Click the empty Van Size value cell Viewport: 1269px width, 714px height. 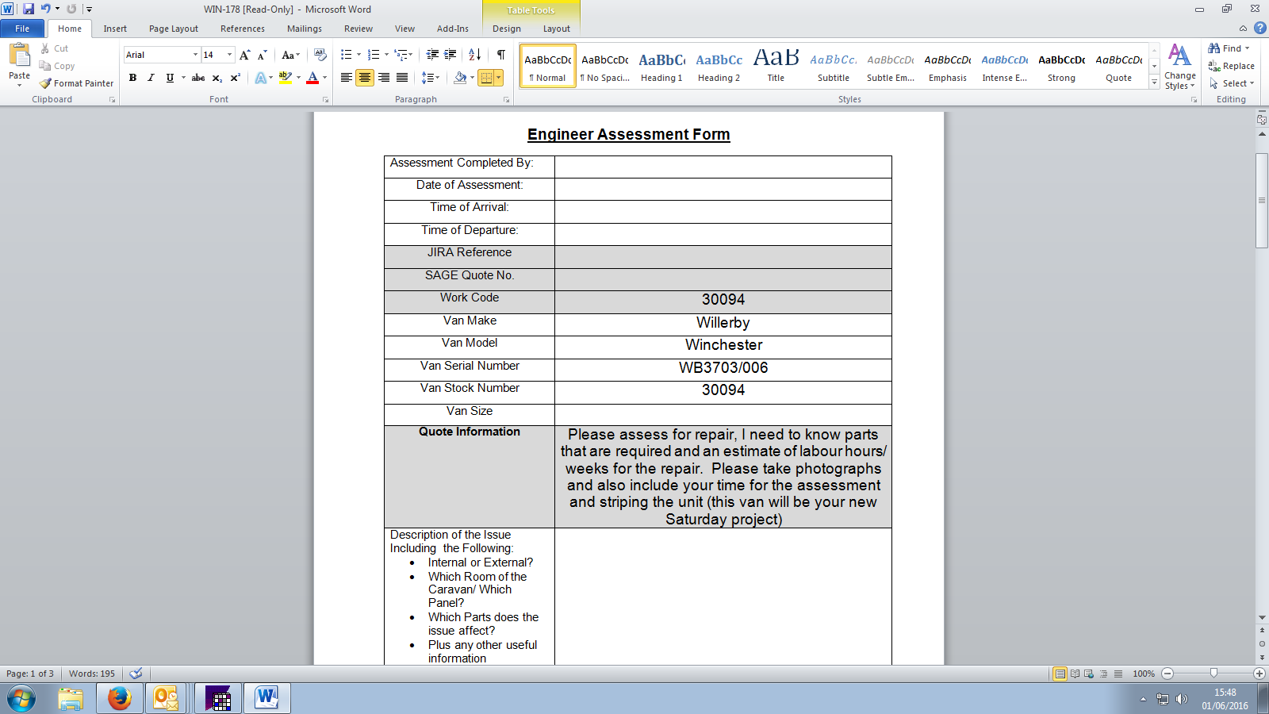click(723, 414)
